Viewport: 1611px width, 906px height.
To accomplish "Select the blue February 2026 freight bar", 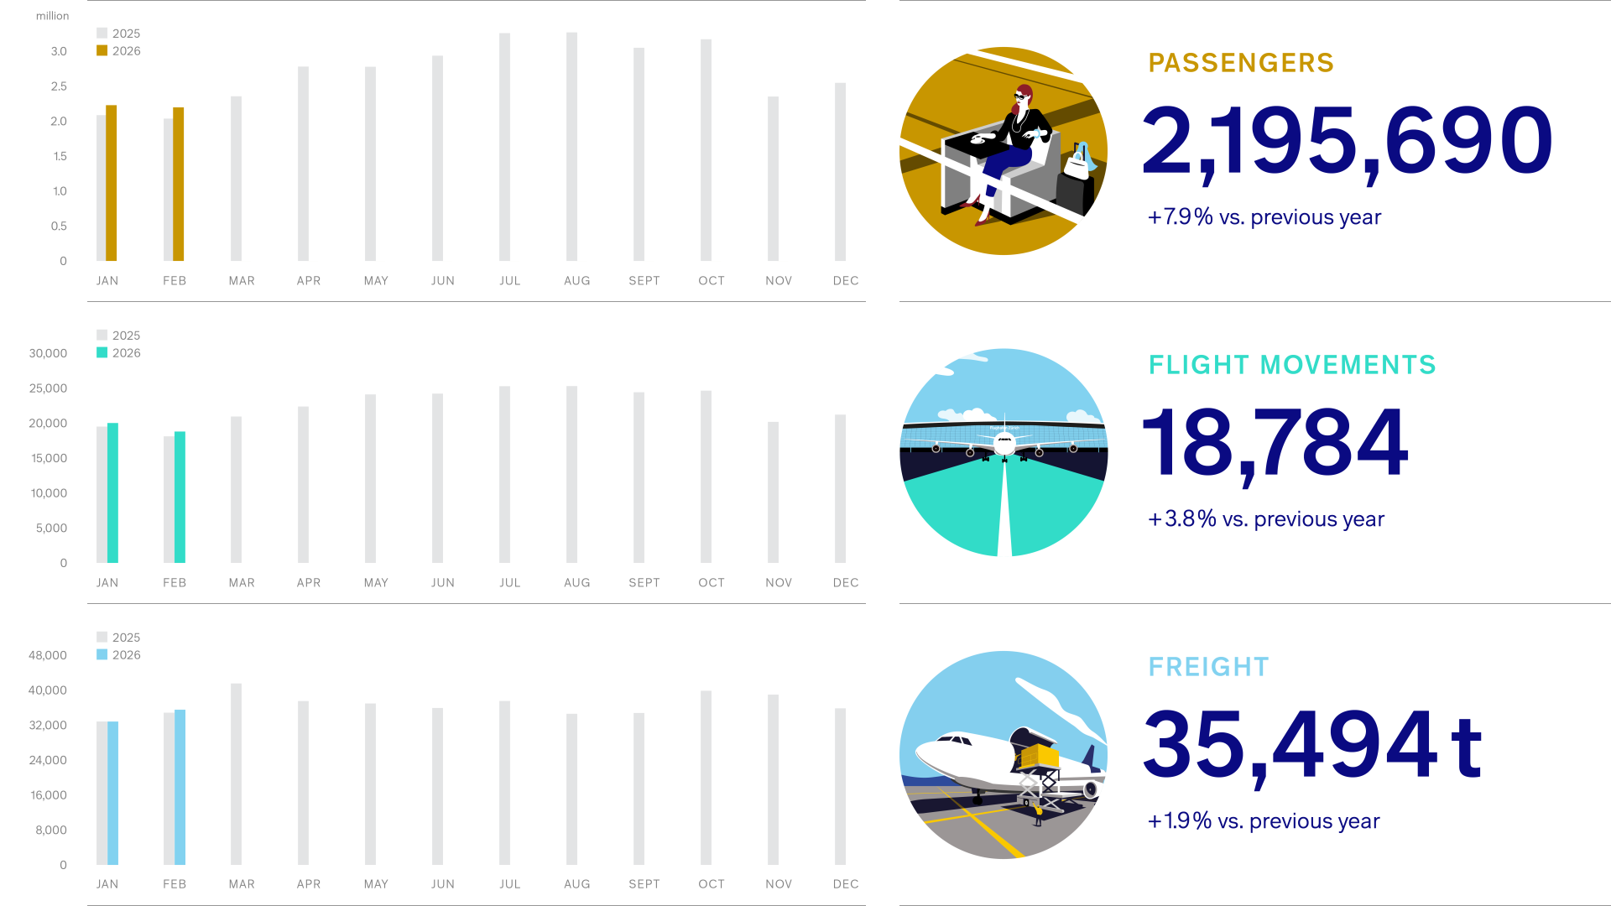I will pyautogui.click(x=180, y=787).
